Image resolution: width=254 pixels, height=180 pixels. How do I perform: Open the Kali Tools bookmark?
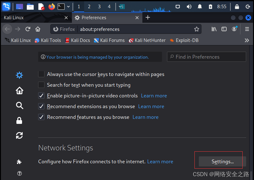(48, 40)
